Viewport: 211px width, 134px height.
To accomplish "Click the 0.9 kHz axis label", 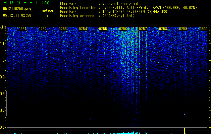I will [3, 77].
